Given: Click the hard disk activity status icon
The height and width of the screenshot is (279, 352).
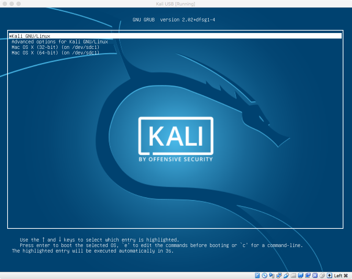Looking at the screenshot, I should click(257, 276).
